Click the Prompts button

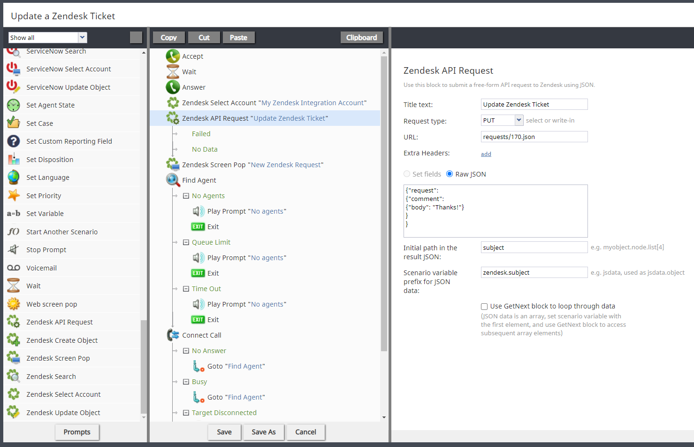tap(77, 432)
